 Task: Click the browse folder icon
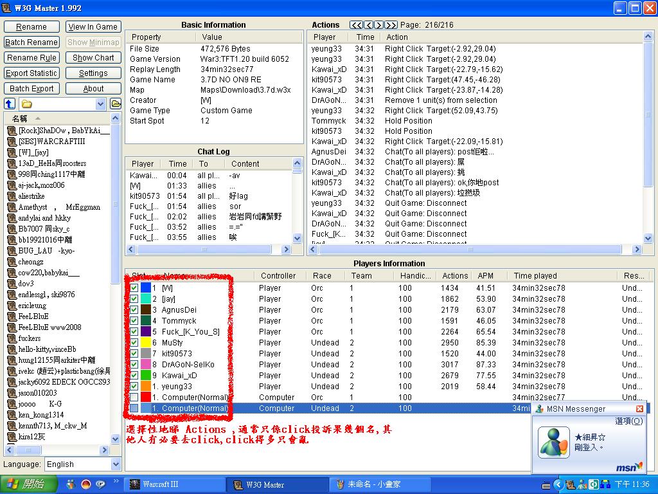point(116,104)
